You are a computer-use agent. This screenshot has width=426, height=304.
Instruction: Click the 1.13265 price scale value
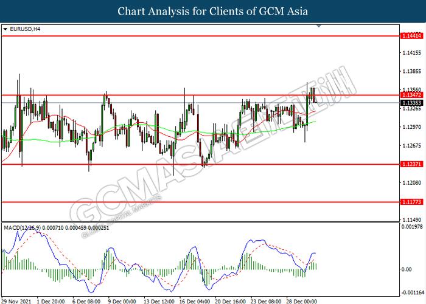[411, 109]
